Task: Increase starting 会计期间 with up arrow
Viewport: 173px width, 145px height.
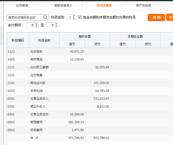Action: click(x=36, y=24)
